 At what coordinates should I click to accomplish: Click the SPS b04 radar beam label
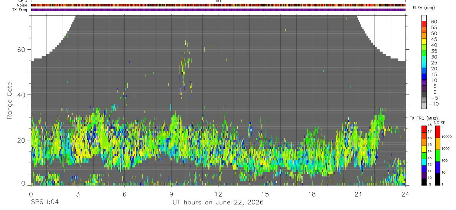click(x=45, y=202)
